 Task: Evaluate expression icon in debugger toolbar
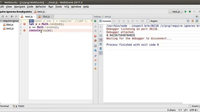tap(142, 21)
